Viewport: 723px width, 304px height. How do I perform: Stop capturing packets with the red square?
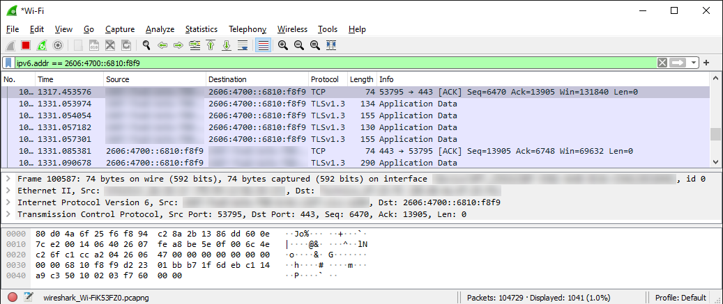click(x=26, y=45)
